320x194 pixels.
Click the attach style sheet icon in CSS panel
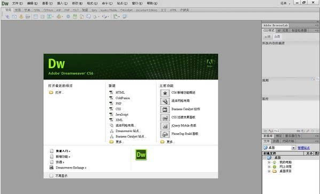point(298,131)
